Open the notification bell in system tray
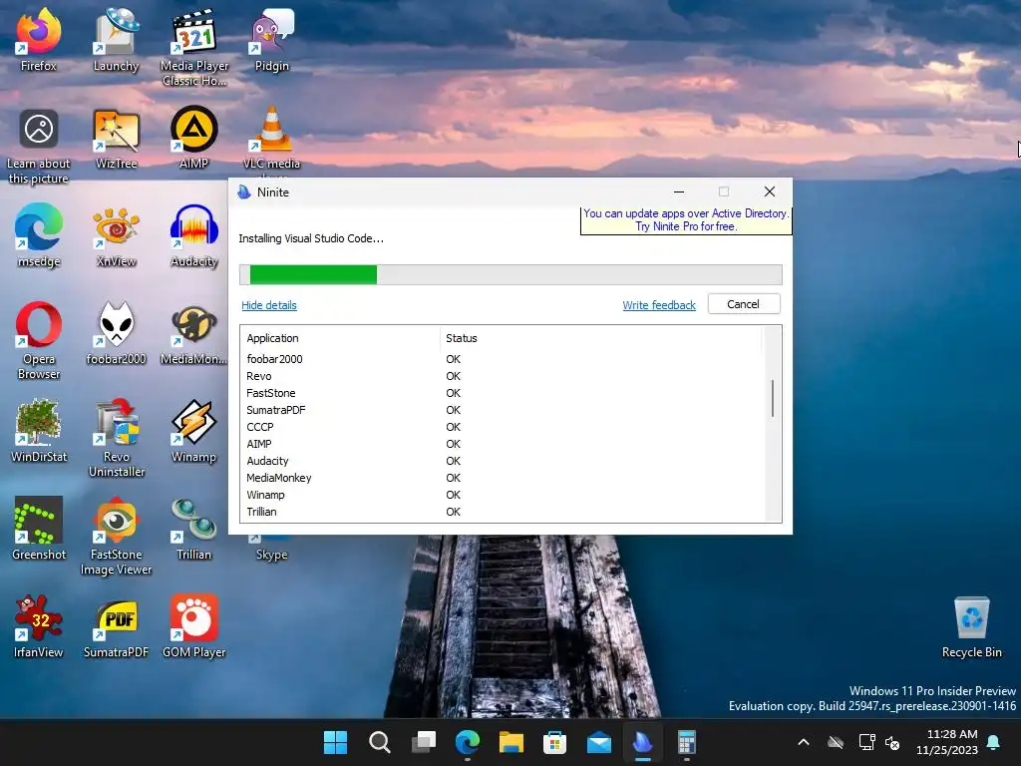 pyautogui.click(x=994, y=742)
